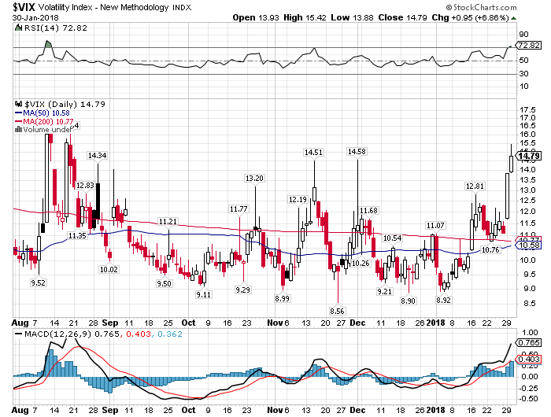Viewport: 551px width, 417px height.
Task: Click the 12.83 price annotation
Action: tap(85, 185)
